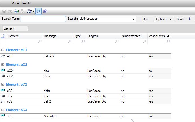This screenshot has height=122, width=195.
Task: Sort by the Message column header
Action: (x=58, y=36)
